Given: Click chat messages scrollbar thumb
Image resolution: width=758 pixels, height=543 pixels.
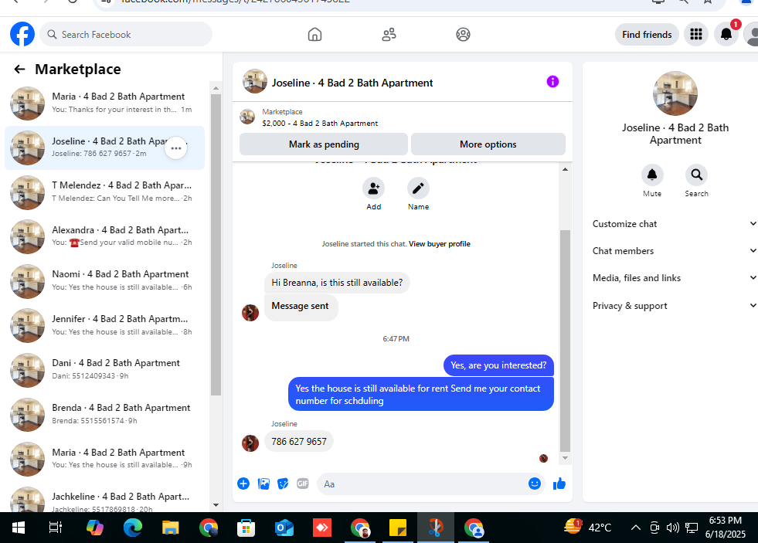Looking at the screenshot, I should click(565, 341).
